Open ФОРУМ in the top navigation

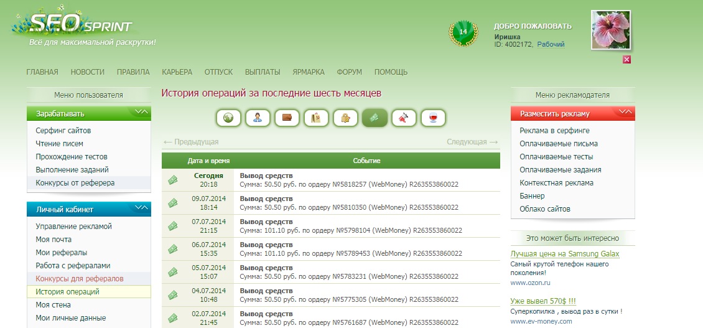click(349, 72)
